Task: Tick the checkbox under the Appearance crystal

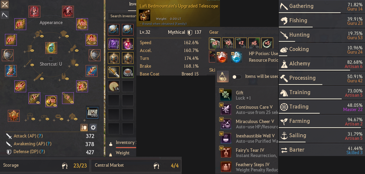Action: coord(51,59)
